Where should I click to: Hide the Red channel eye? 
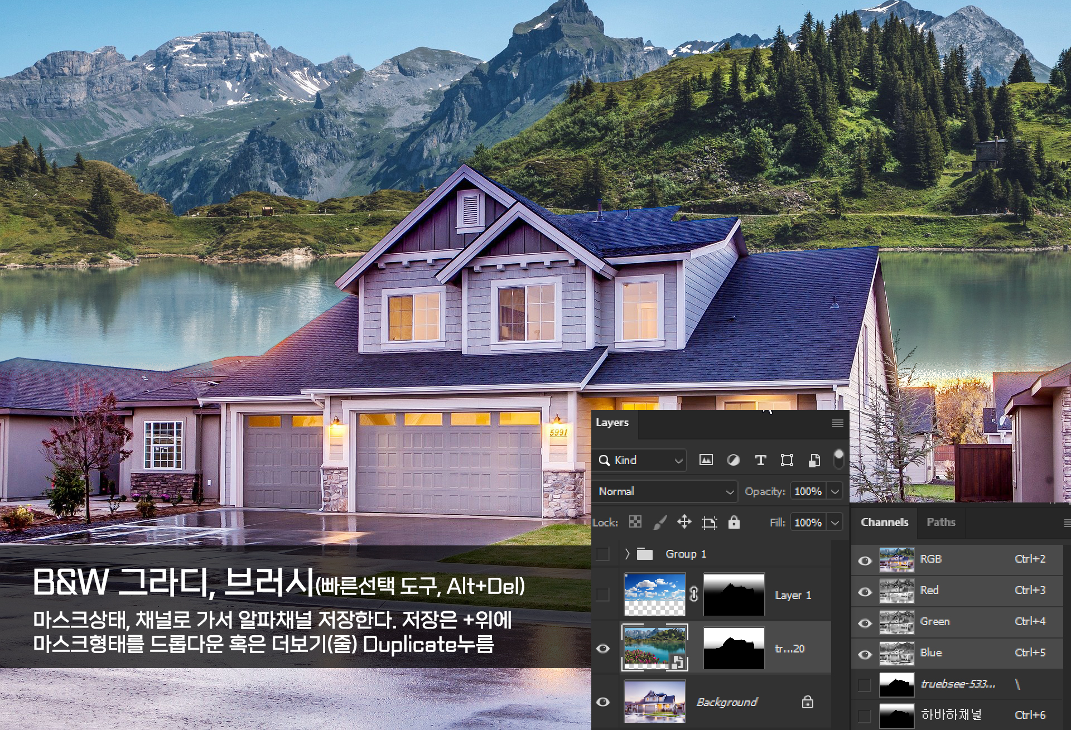click(865, 591)
